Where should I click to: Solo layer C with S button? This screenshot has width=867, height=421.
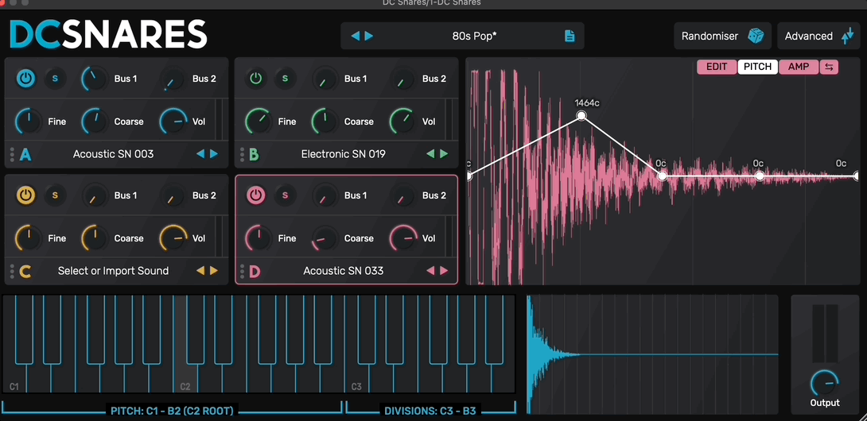point(55,195)
